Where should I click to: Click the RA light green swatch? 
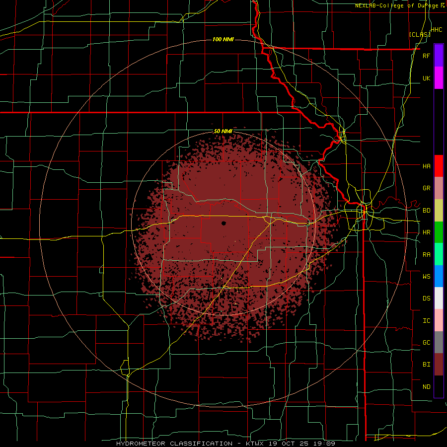439,254
